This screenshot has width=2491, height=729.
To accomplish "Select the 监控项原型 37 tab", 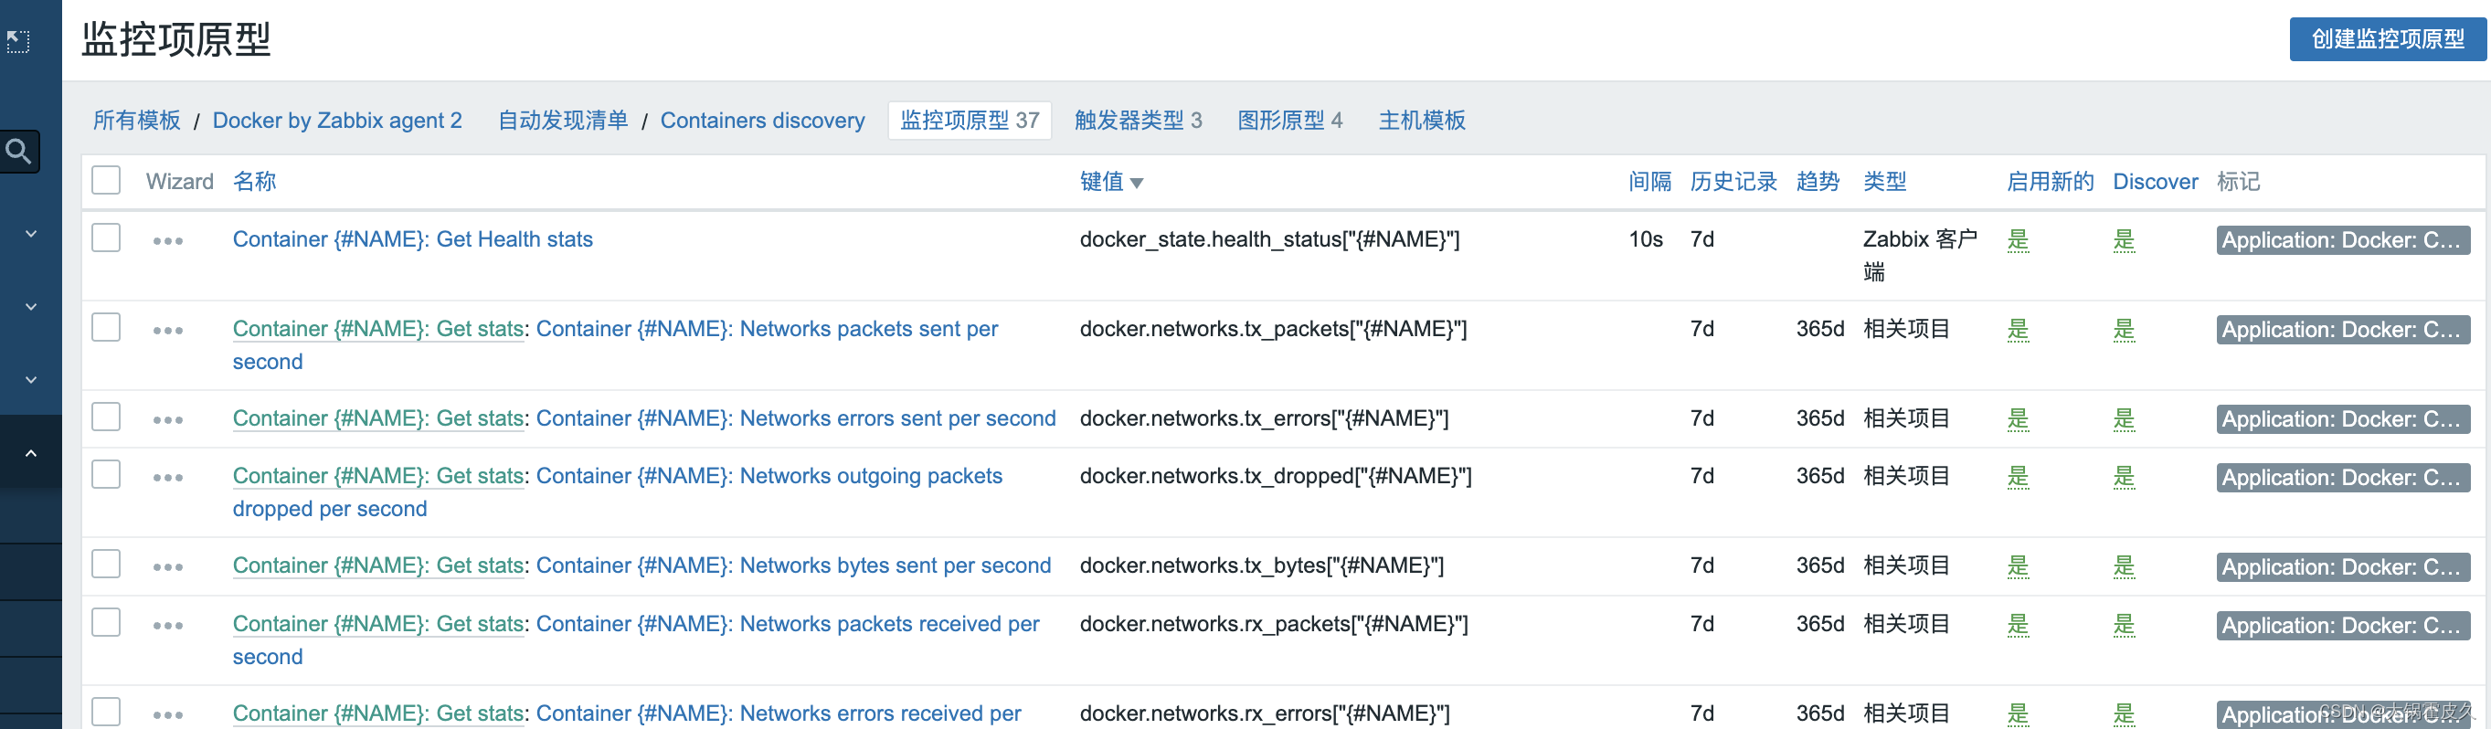I will [x=970, y=121].
